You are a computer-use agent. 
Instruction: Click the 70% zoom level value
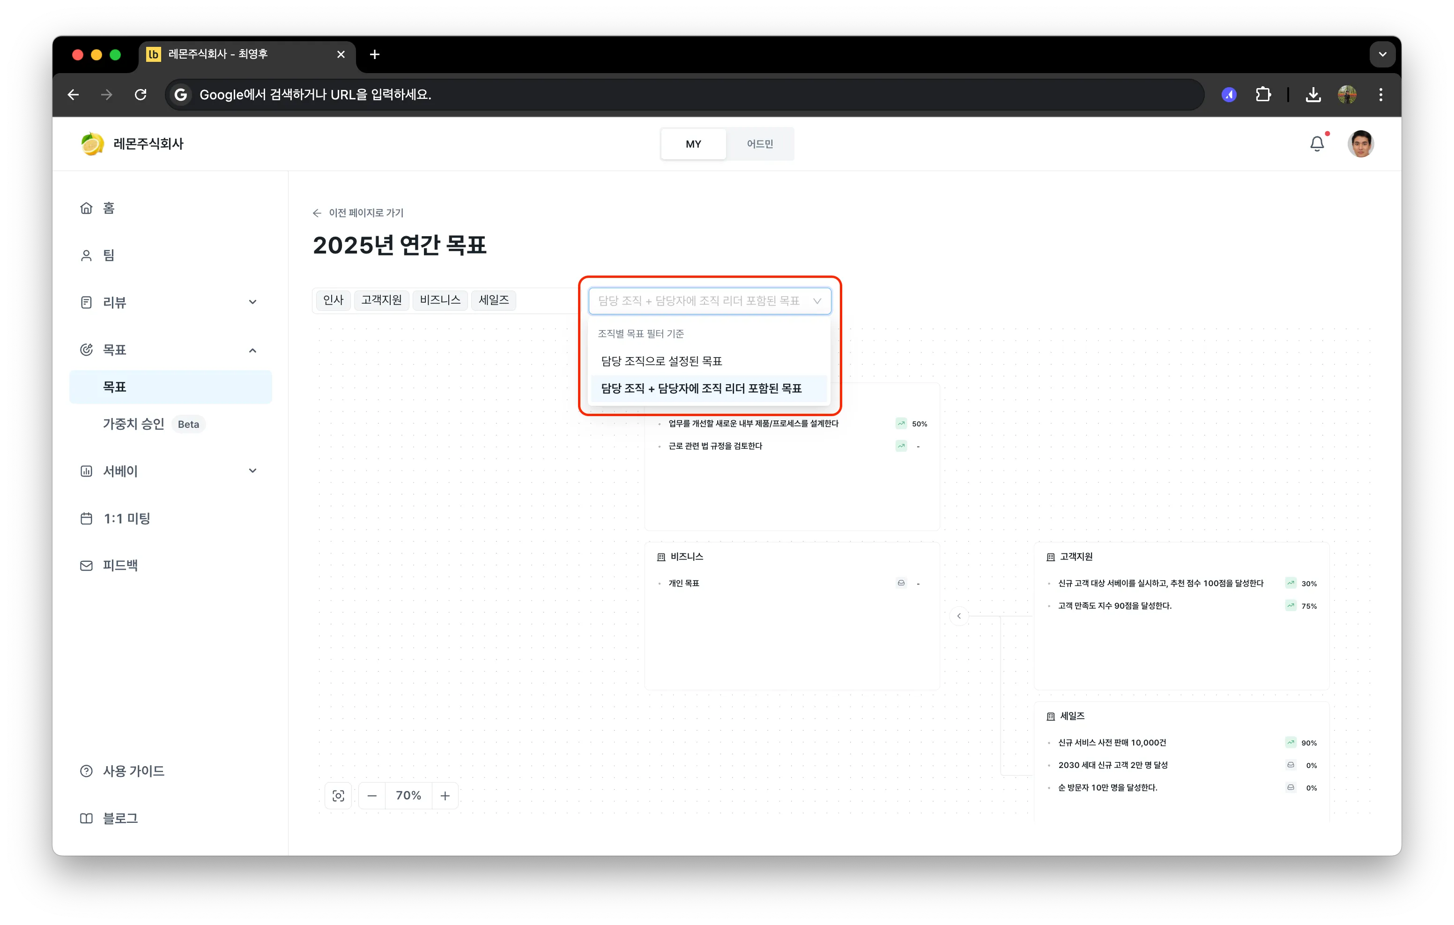click(408, 796)
